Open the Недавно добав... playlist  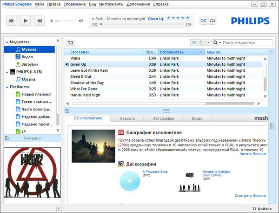coord(34,117)
